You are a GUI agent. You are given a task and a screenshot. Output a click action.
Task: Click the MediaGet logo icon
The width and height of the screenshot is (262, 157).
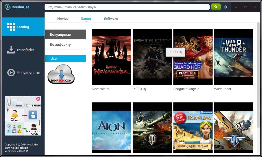pyautogui.click(x=8, y=7)
